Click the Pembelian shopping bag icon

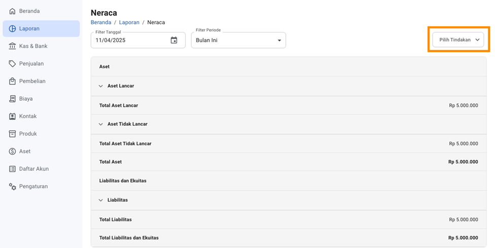[x=12, y=81]
